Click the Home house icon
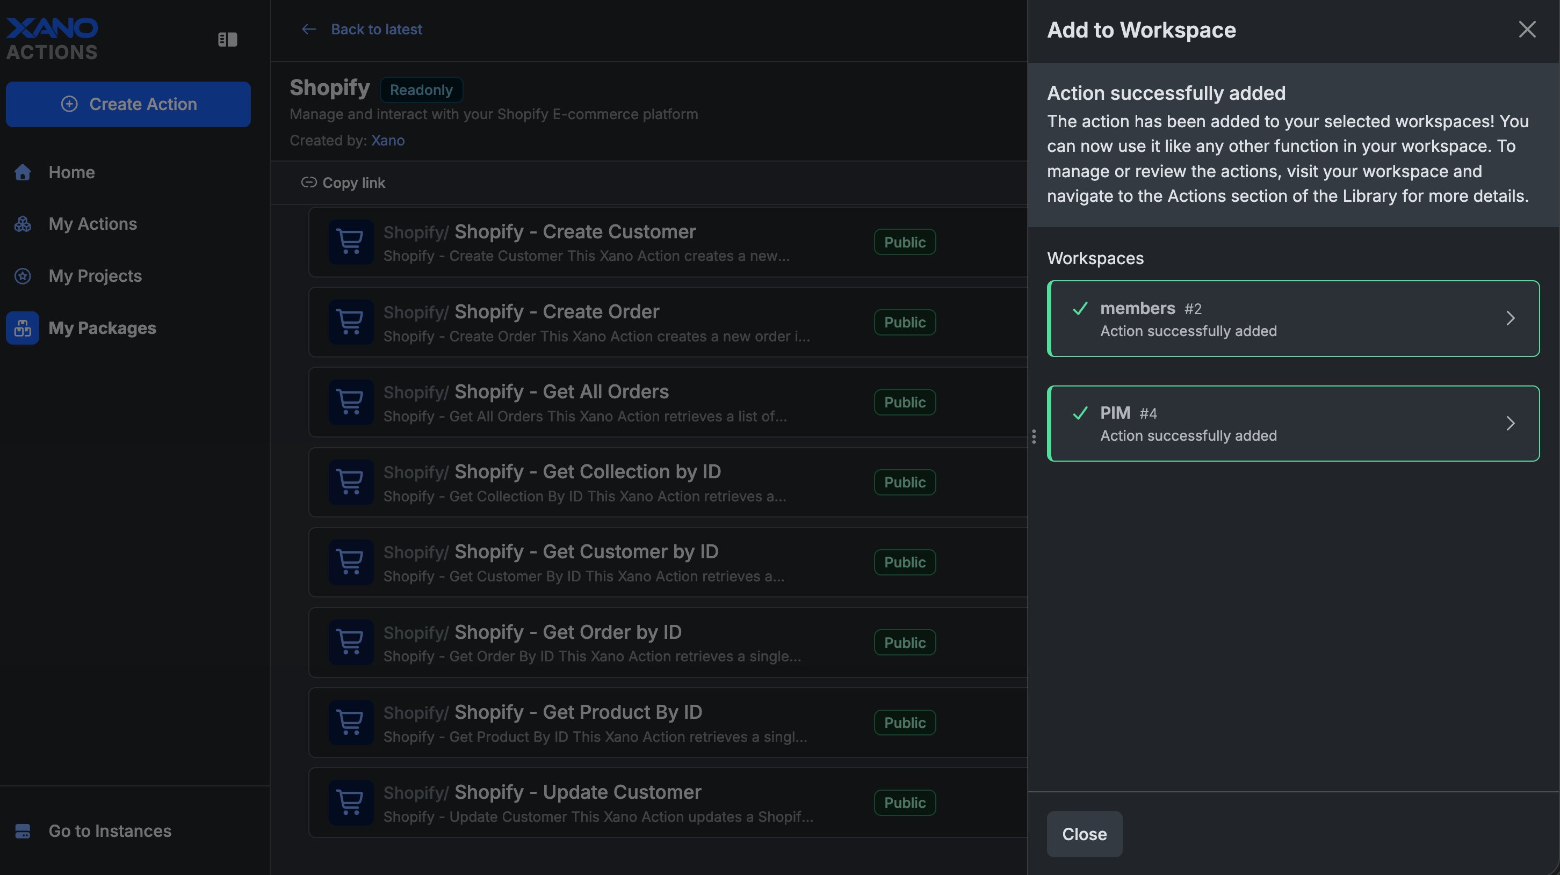The width and height of the screenshot is (1560, 875). click(x=23, y=172)
